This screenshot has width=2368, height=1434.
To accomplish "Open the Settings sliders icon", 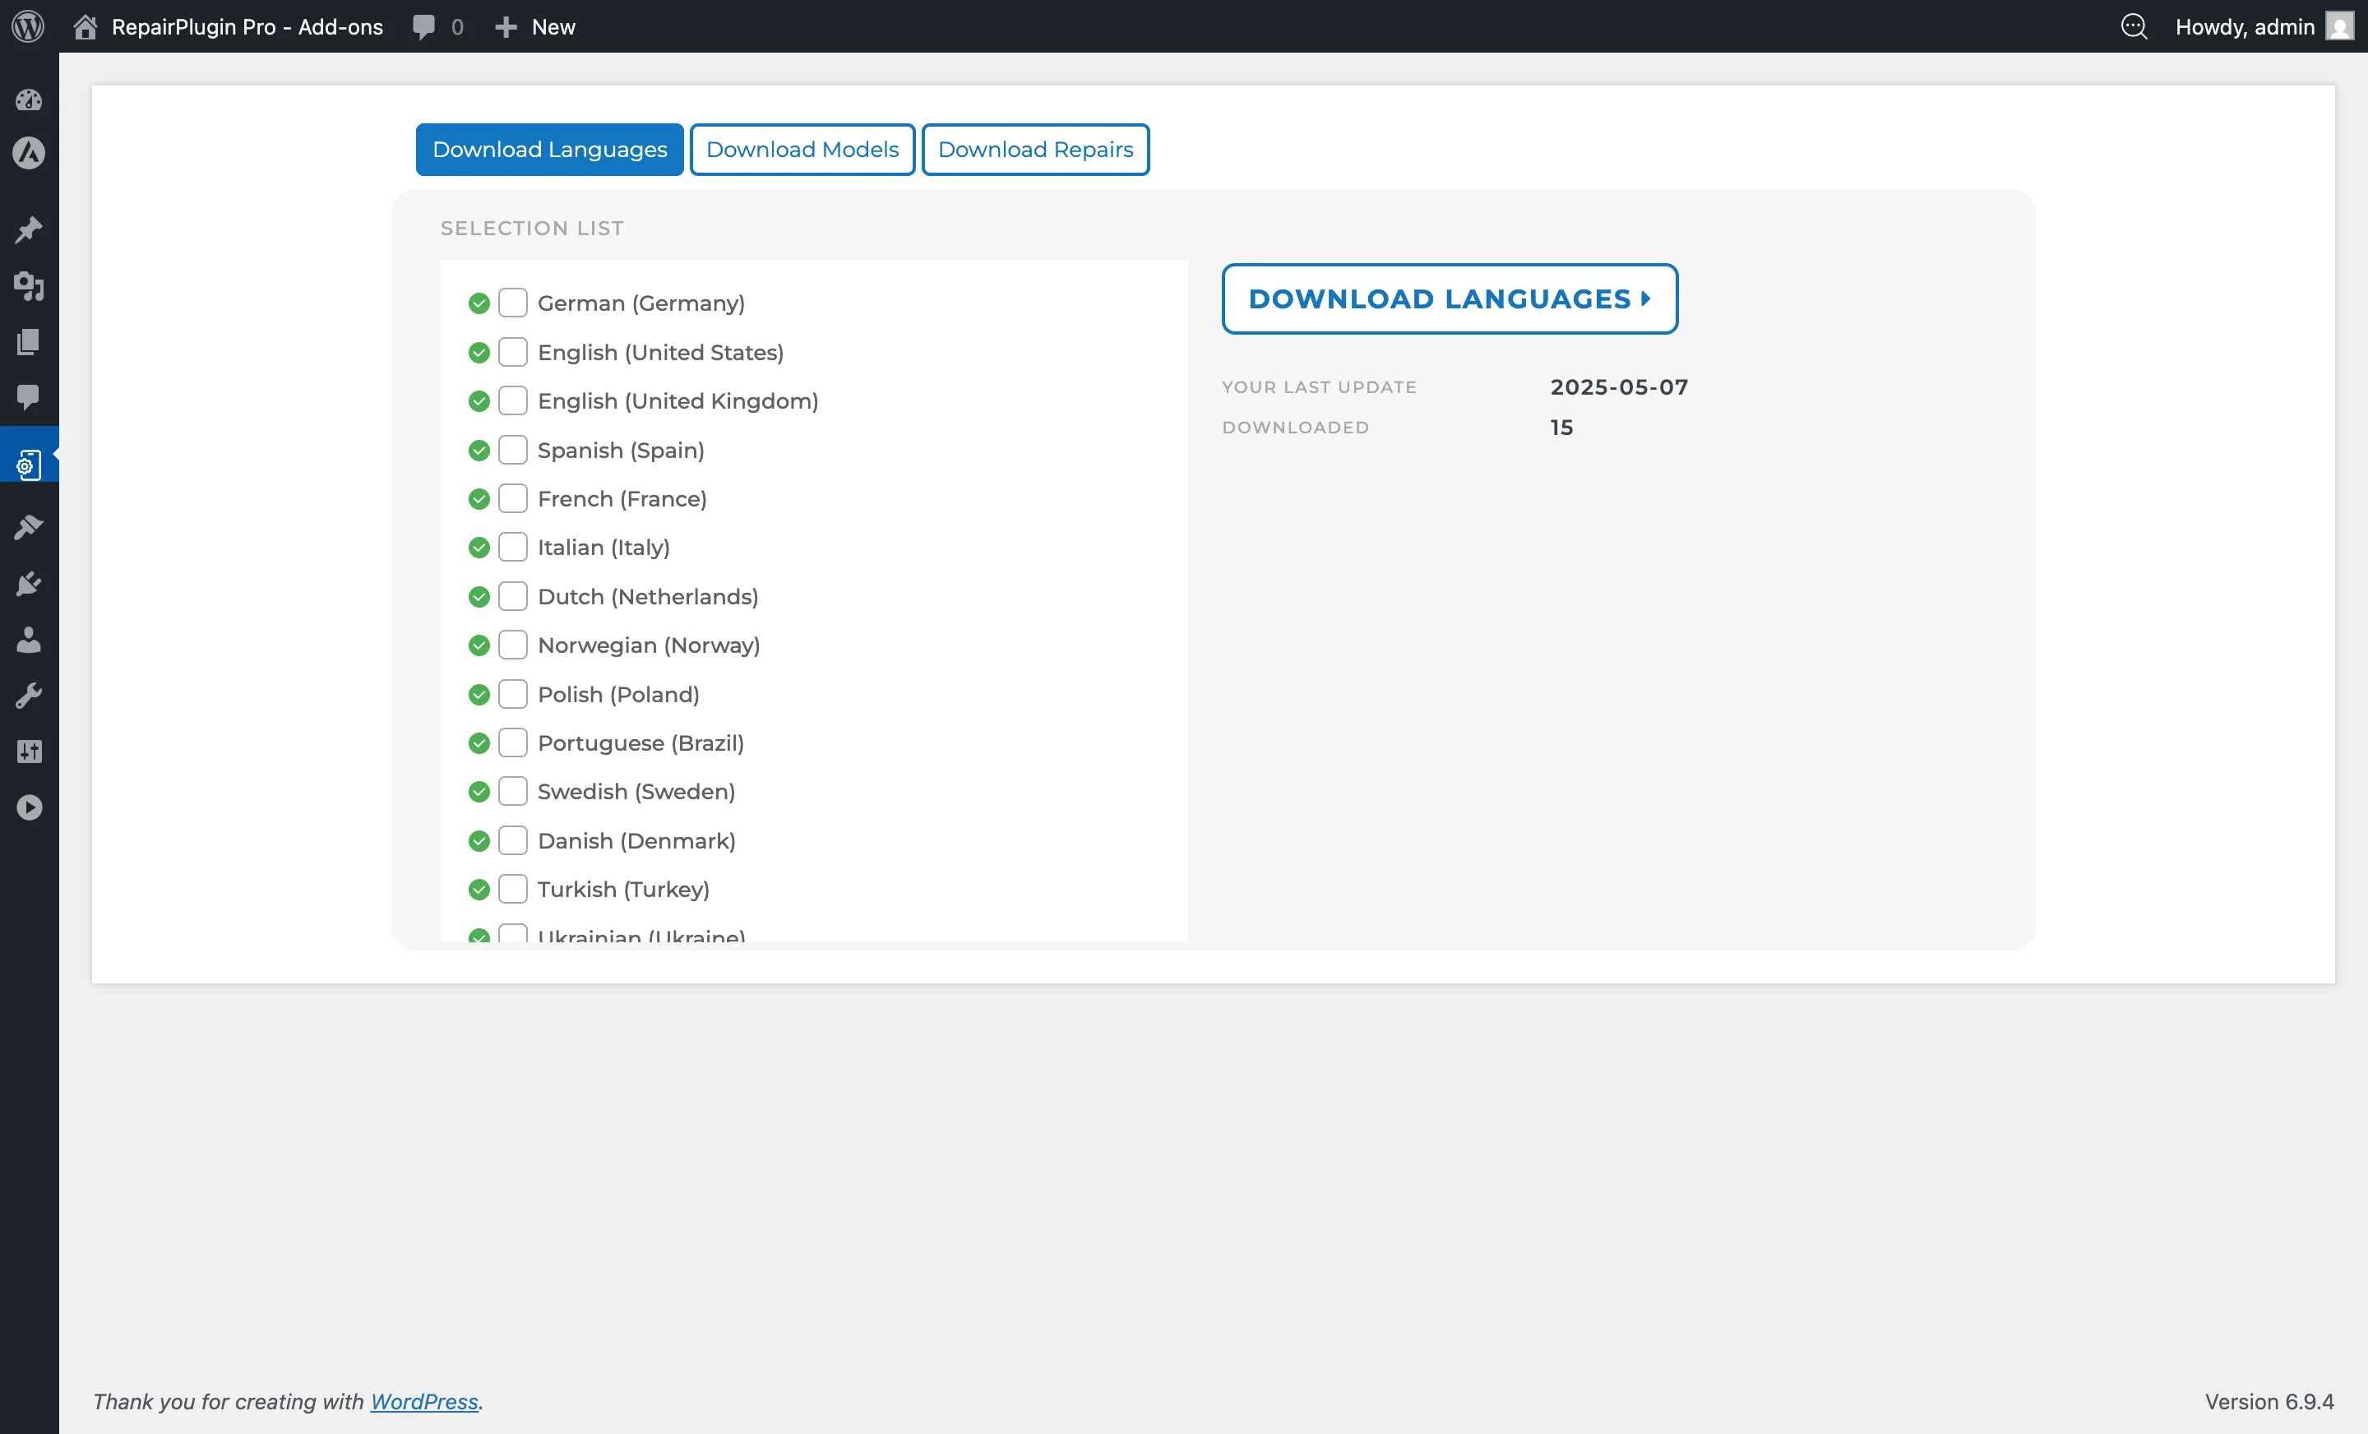I will coord(29,751).
